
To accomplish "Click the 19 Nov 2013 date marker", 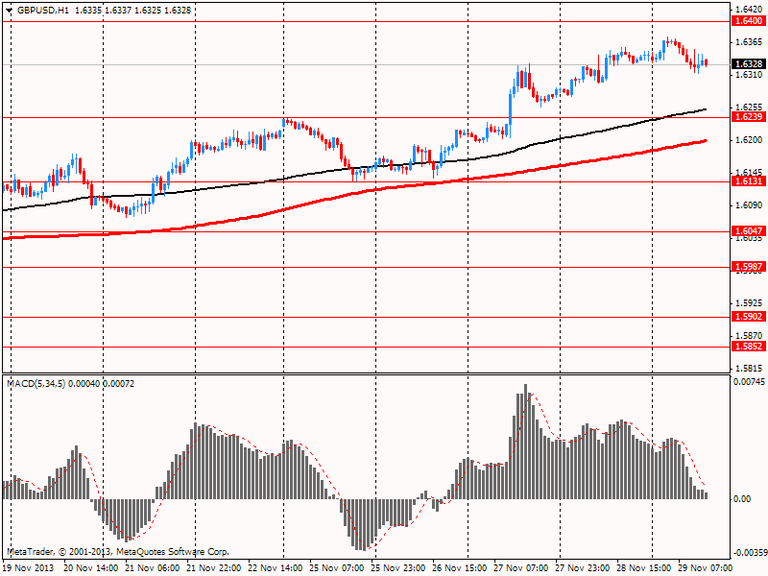I will pyautogui.click(x=30, y=568).
